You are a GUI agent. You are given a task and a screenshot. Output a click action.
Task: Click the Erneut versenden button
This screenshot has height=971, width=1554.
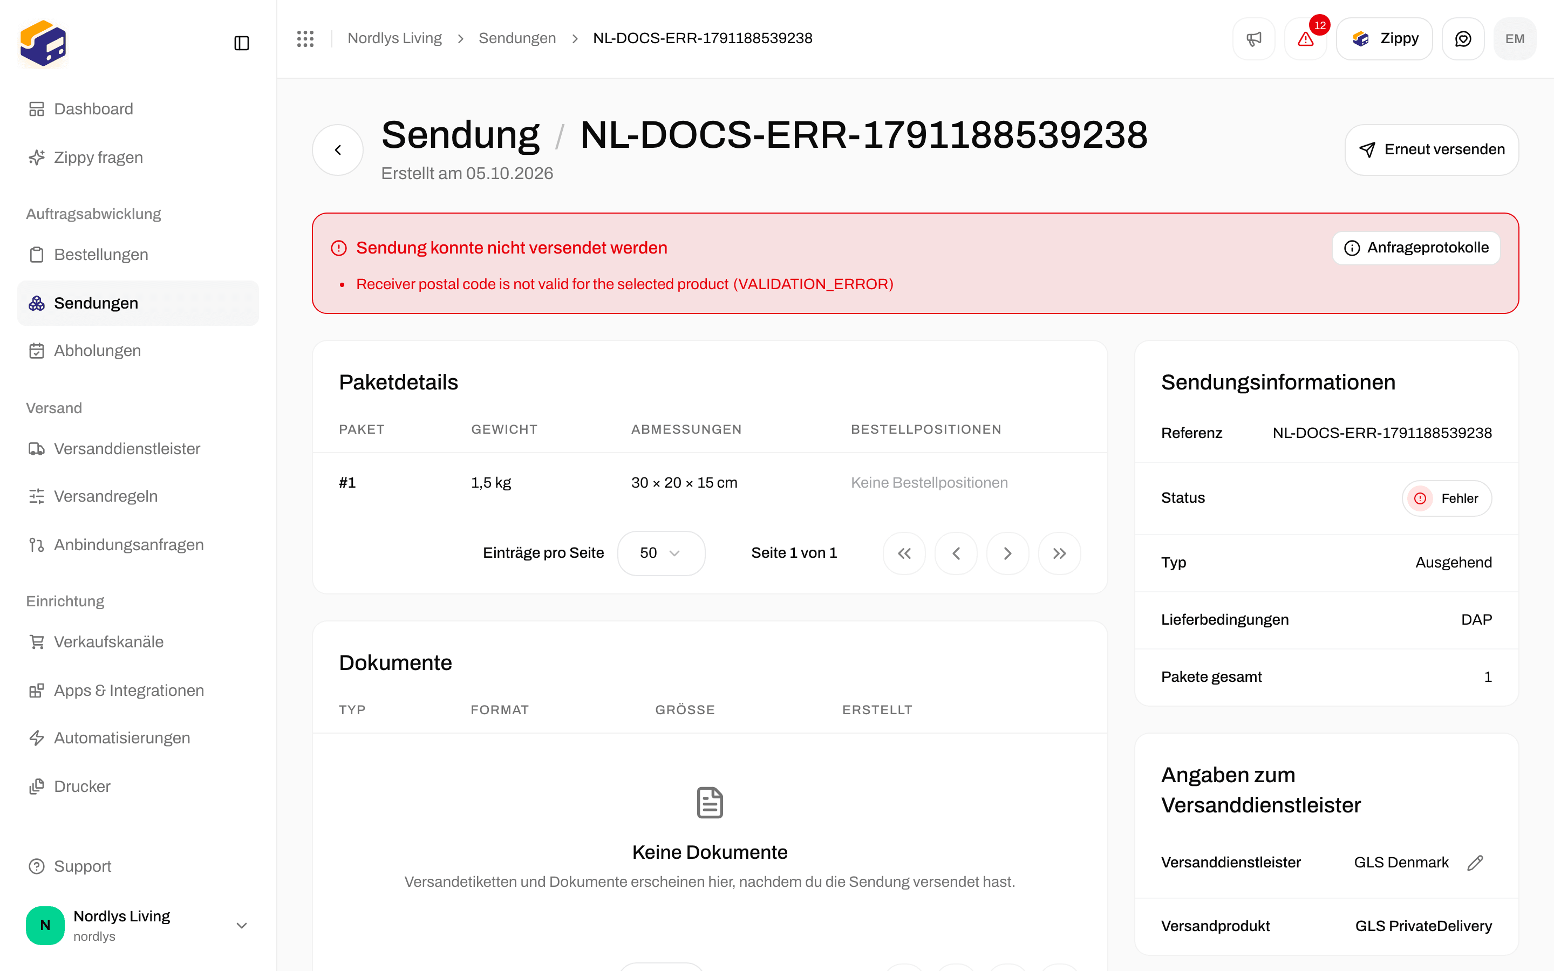coord(1432,149)
